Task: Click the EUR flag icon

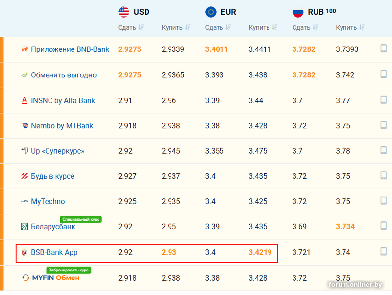Action: pos(211,12)
